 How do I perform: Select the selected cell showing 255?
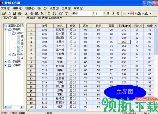124,42
